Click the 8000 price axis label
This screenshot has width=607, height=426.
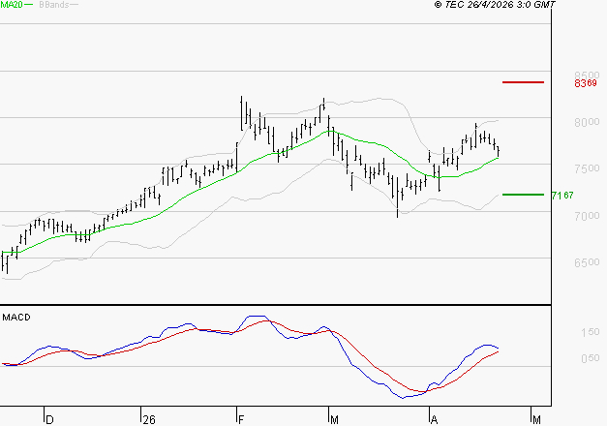(587, 122)
